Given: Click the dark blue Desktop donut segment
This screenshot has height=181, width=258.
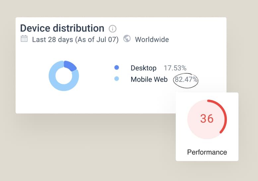Looking at the screenshot, I should (70, 66).
